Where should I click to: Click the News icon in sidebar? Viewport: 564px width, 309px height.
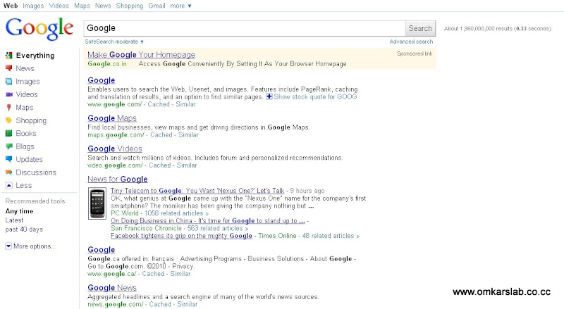[8, 68]
